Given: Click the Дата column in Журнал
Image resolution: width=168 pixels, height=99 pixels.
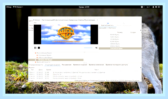Looking at the screenshot, I should [x=40, y=70].
